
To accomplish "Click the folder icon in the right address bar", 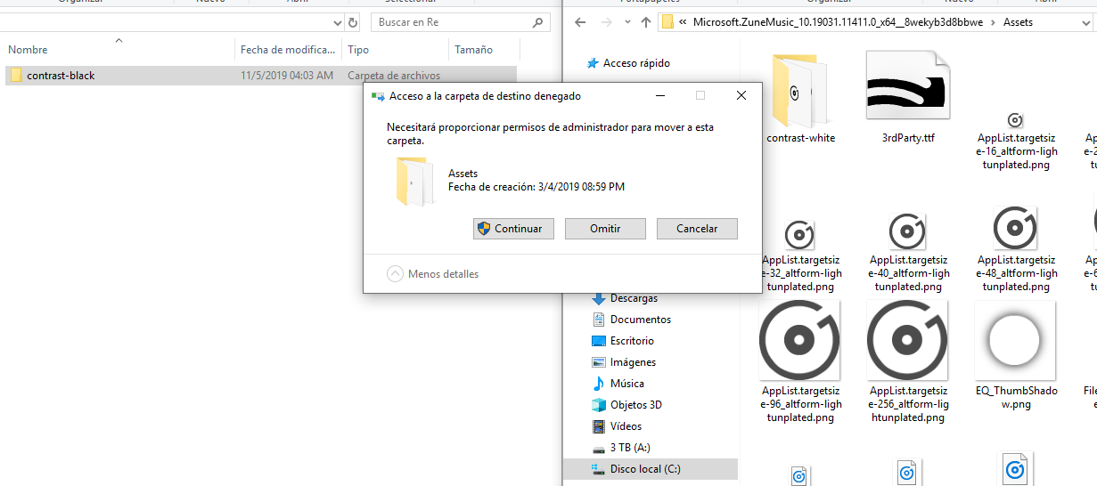I will (x=667, y=22).
